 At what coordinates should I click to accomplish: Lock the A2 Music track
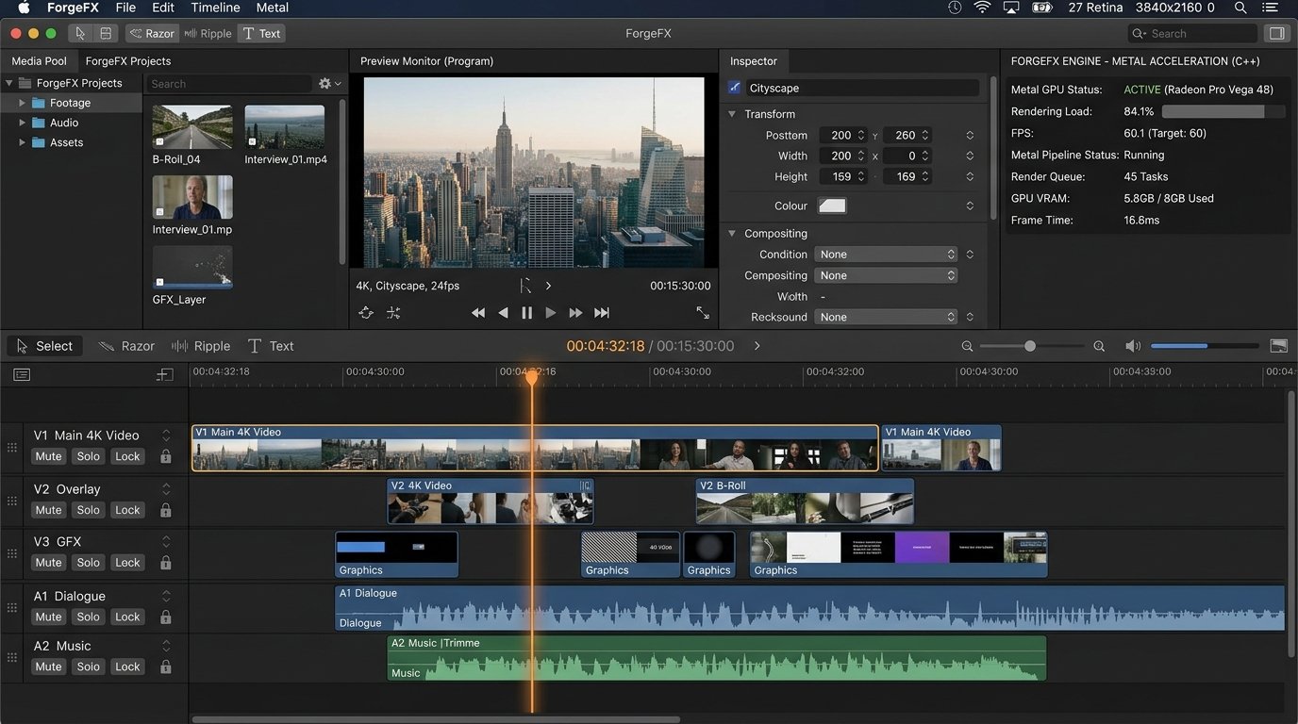[x=127, y=666]
